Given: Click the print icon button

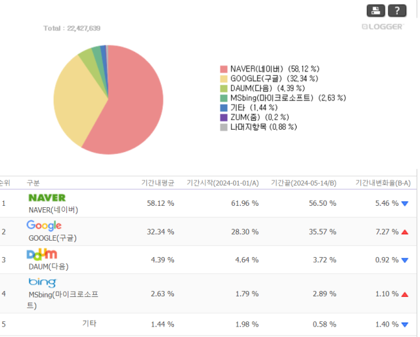Looking at the screenshot, I should [376, 10].
